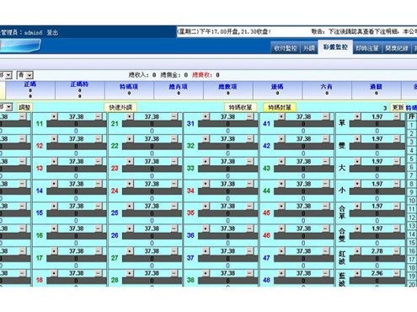Viewport: 417px width, 312px height.
Task: Click the minus button for number 14 odds
Action: pos(99,184)
